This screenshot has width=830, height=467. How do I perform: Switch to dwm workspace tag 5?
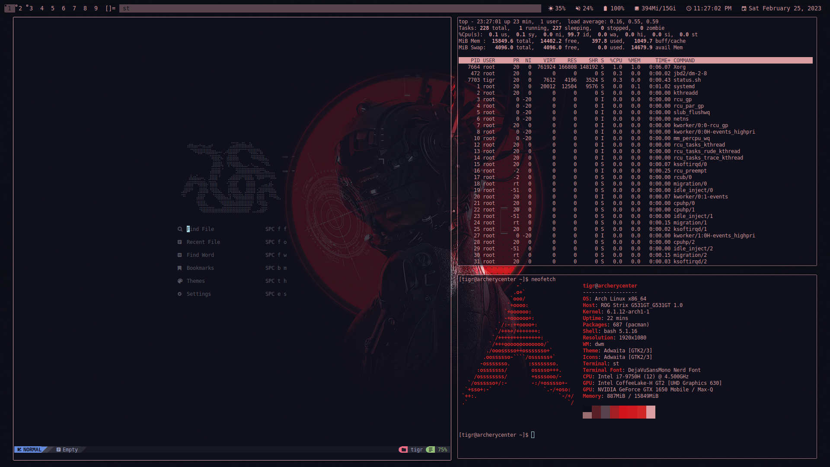53,8
